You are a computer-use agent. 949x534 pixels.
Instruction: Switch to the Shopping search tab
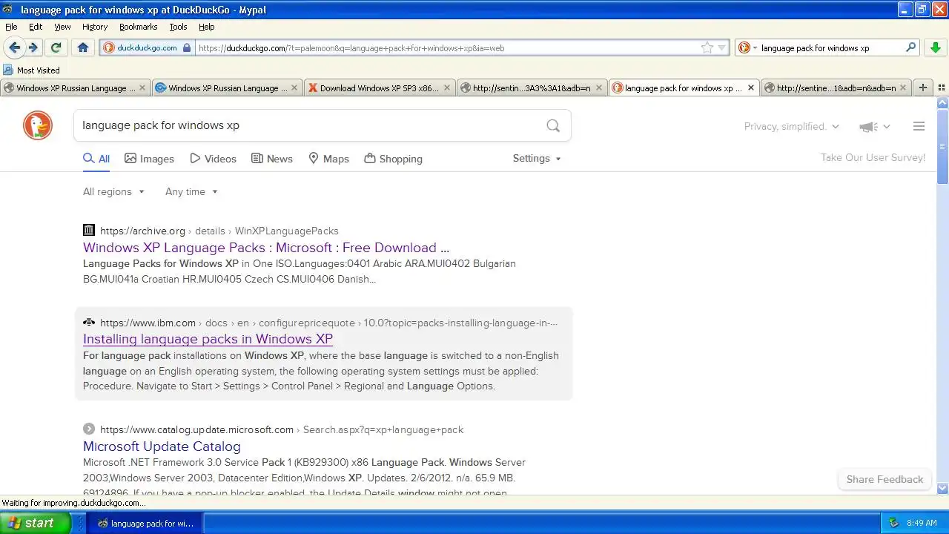pyautogui.click(x=393, y=159)
